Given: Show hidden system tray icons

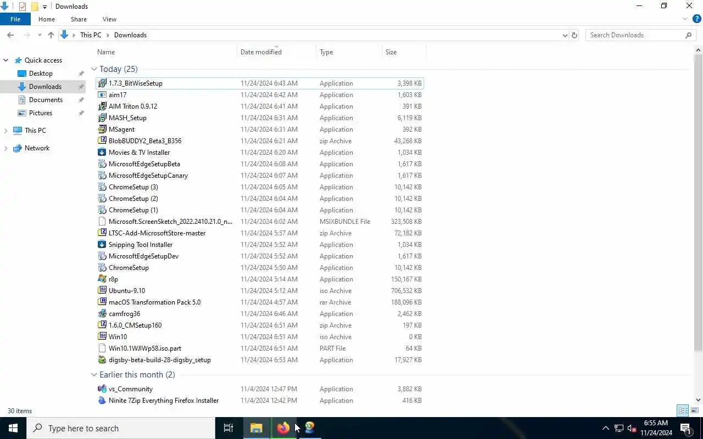Looking at the screenshot, I should (x=606, y=428).
